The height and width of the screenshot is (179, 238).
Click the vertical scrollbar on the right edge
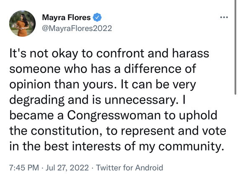pyautogui.click(x=235, y=47)
